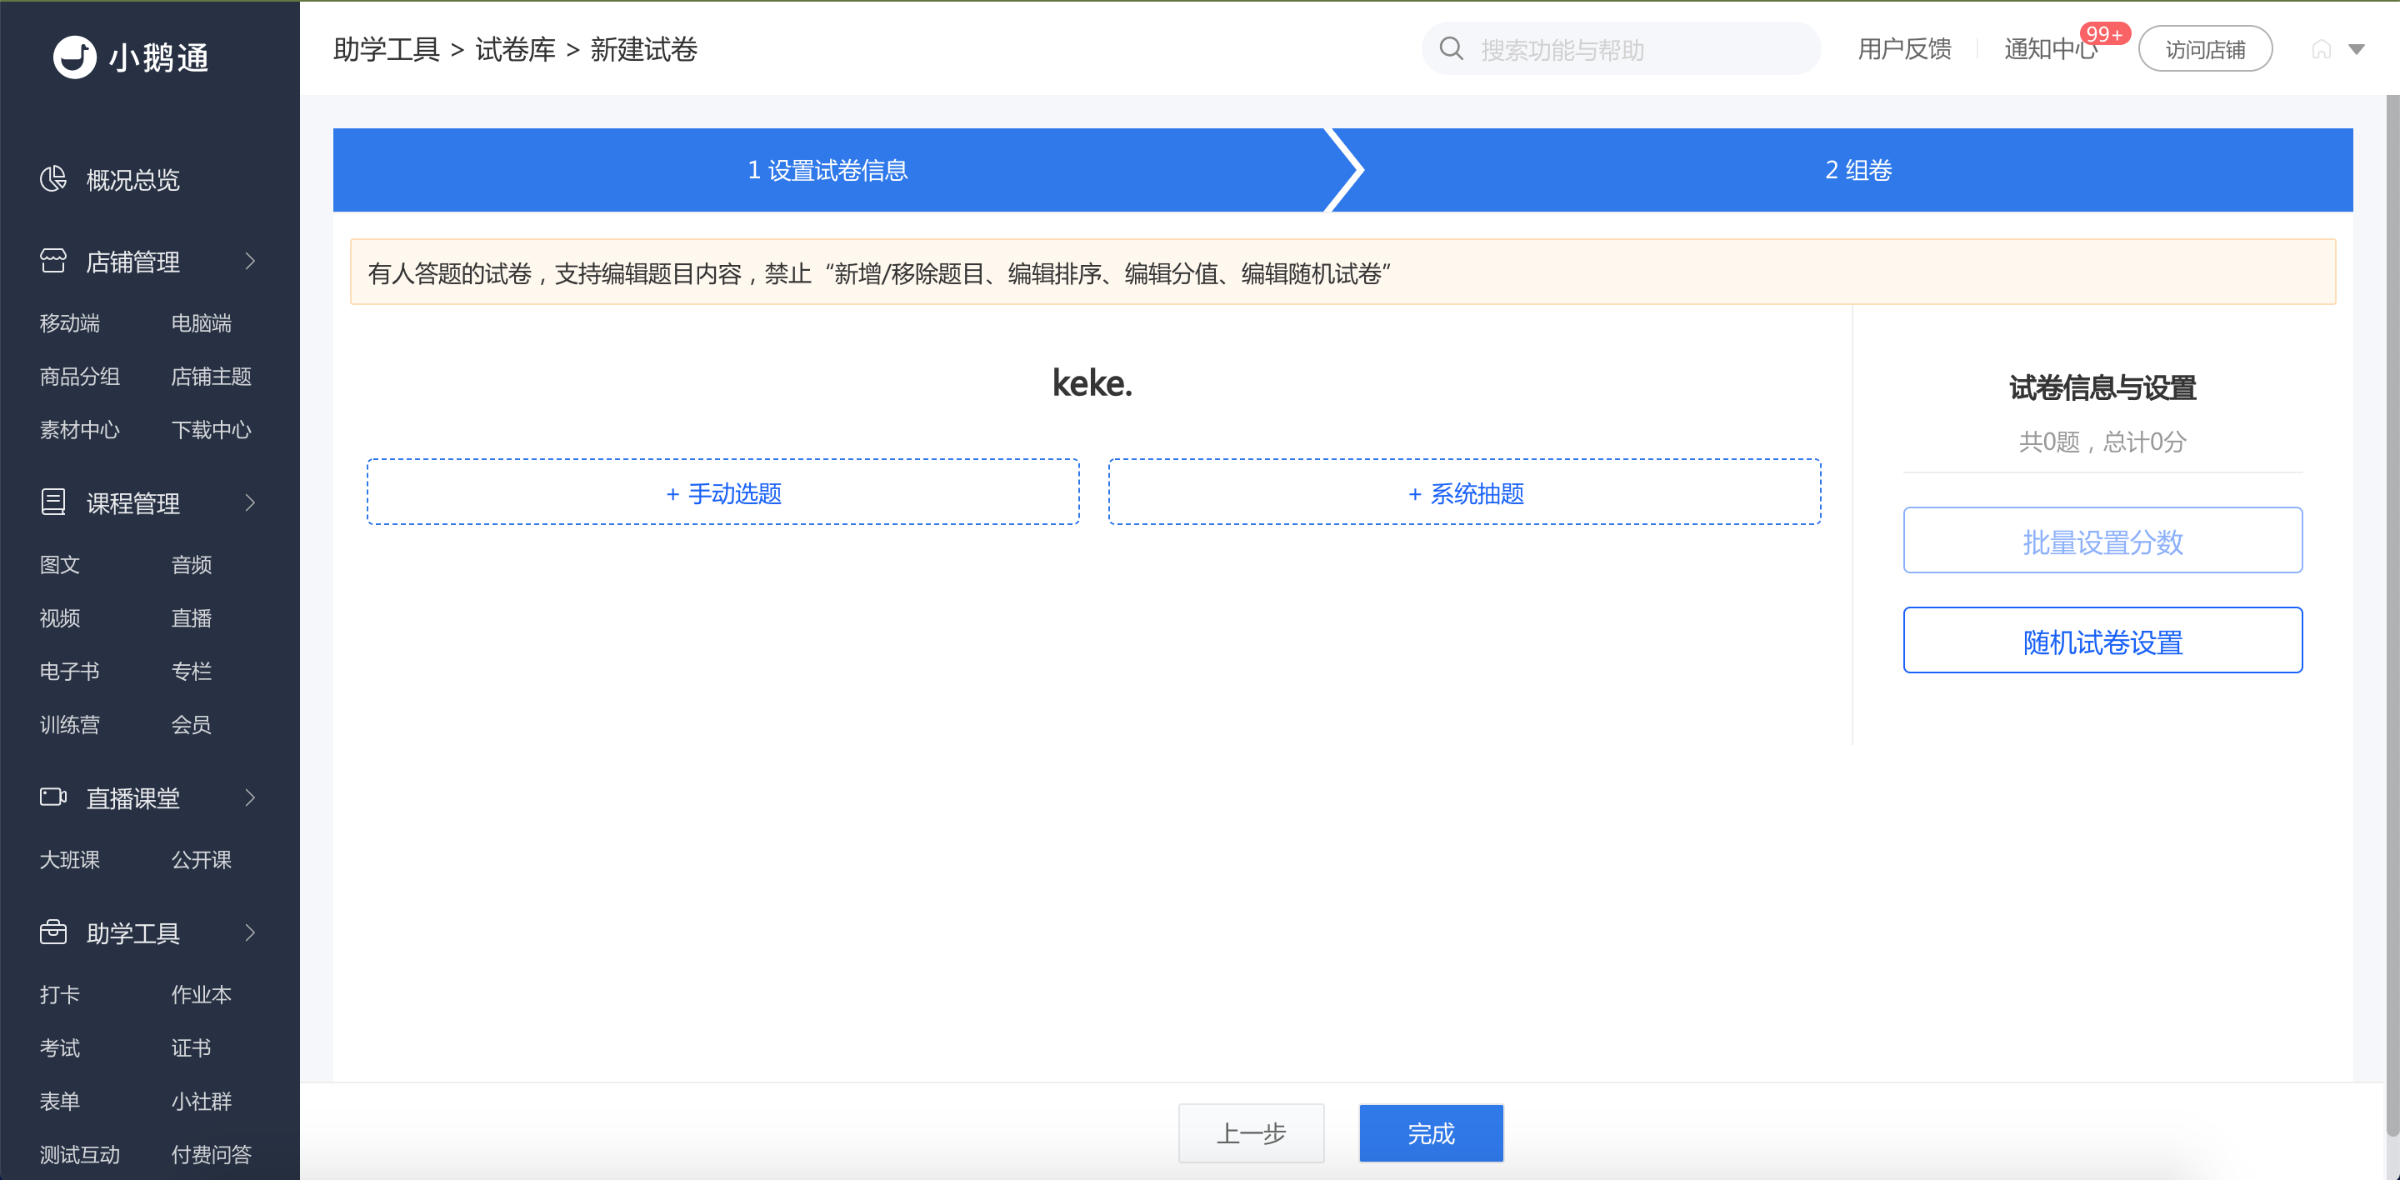The image size is (2400, 1180).
Task: Select step 2 组卷 tab
Action: point(1857,171)
